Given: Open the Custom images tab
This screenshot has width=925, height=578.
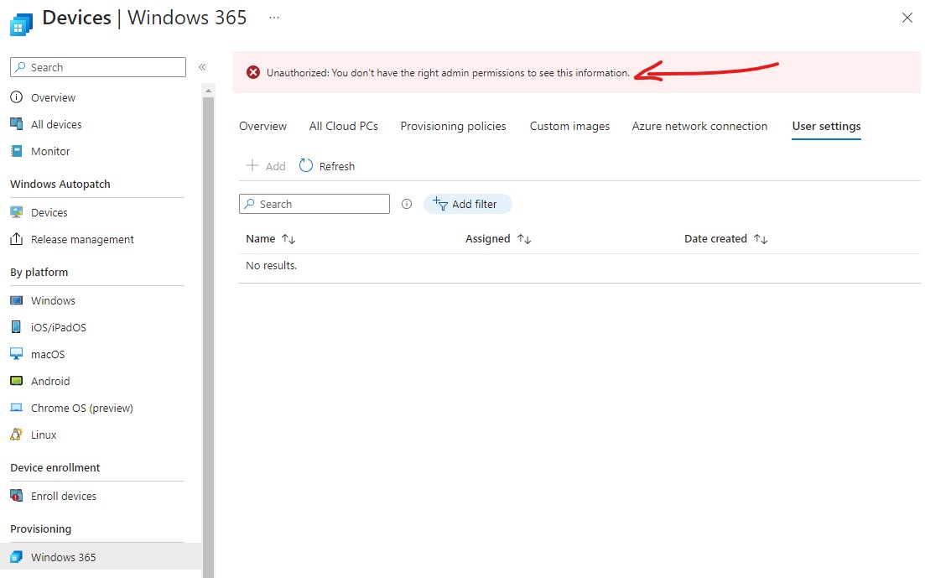Looking at the screenshot, I should click(569, 126).
